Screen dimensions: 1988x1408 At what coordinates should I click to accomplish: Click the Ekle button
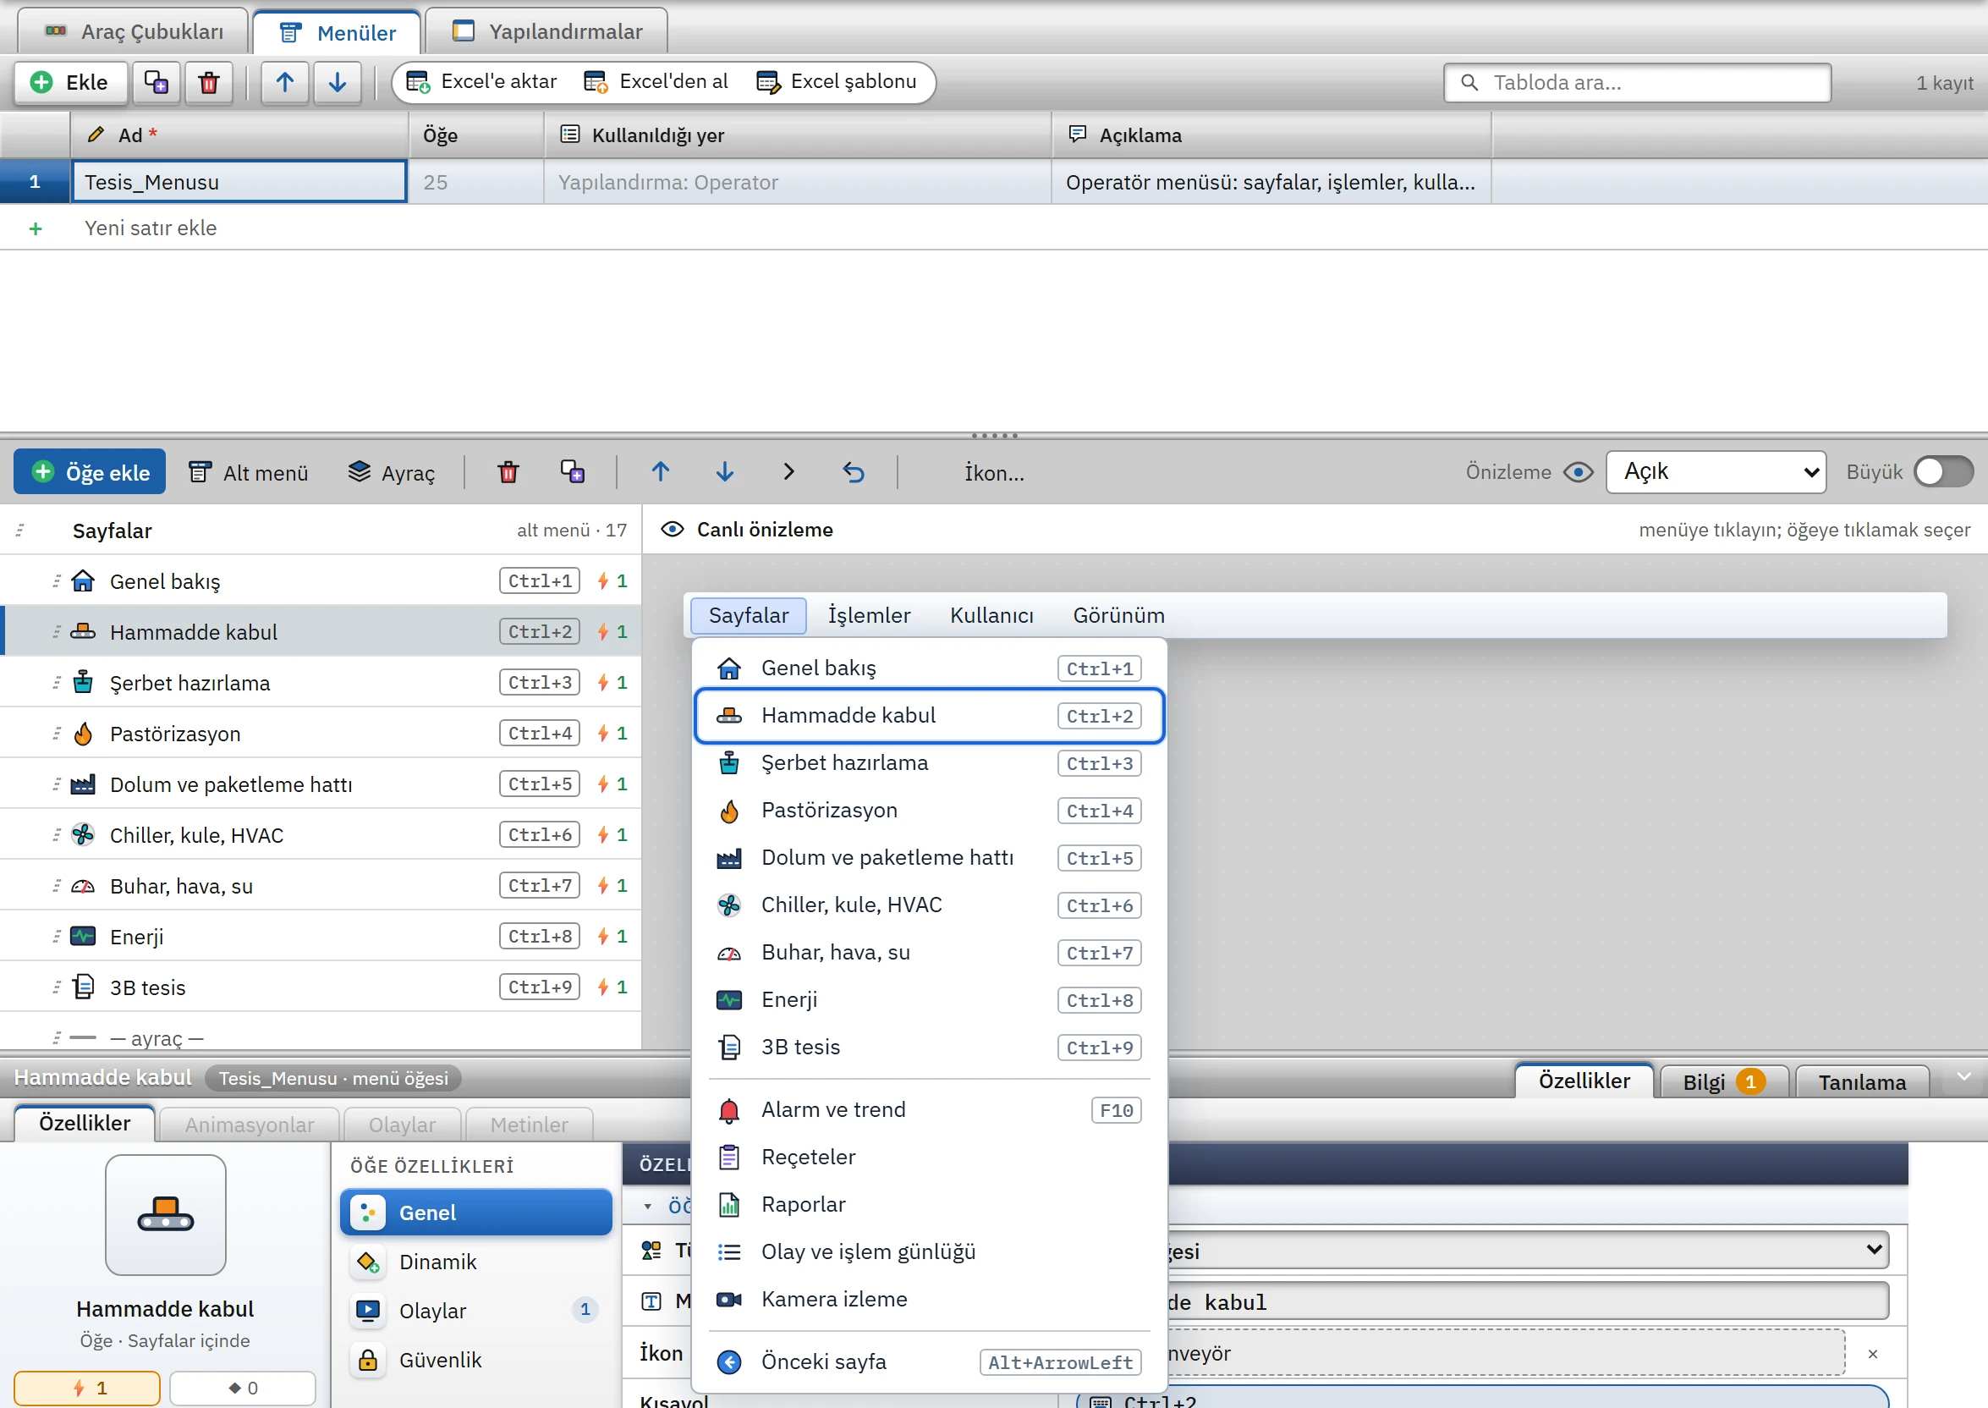(x=70, y=82)
